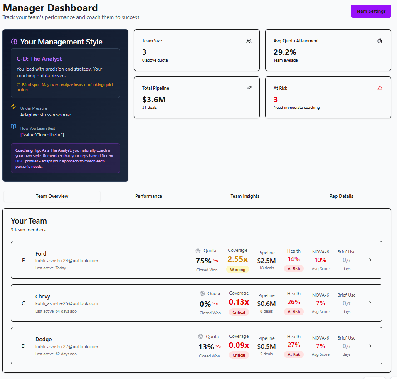This screenshot has width=397, height=379.
Task: Click the red downtrend arrow beside Chevy's 0%
Action: point(215,303)
